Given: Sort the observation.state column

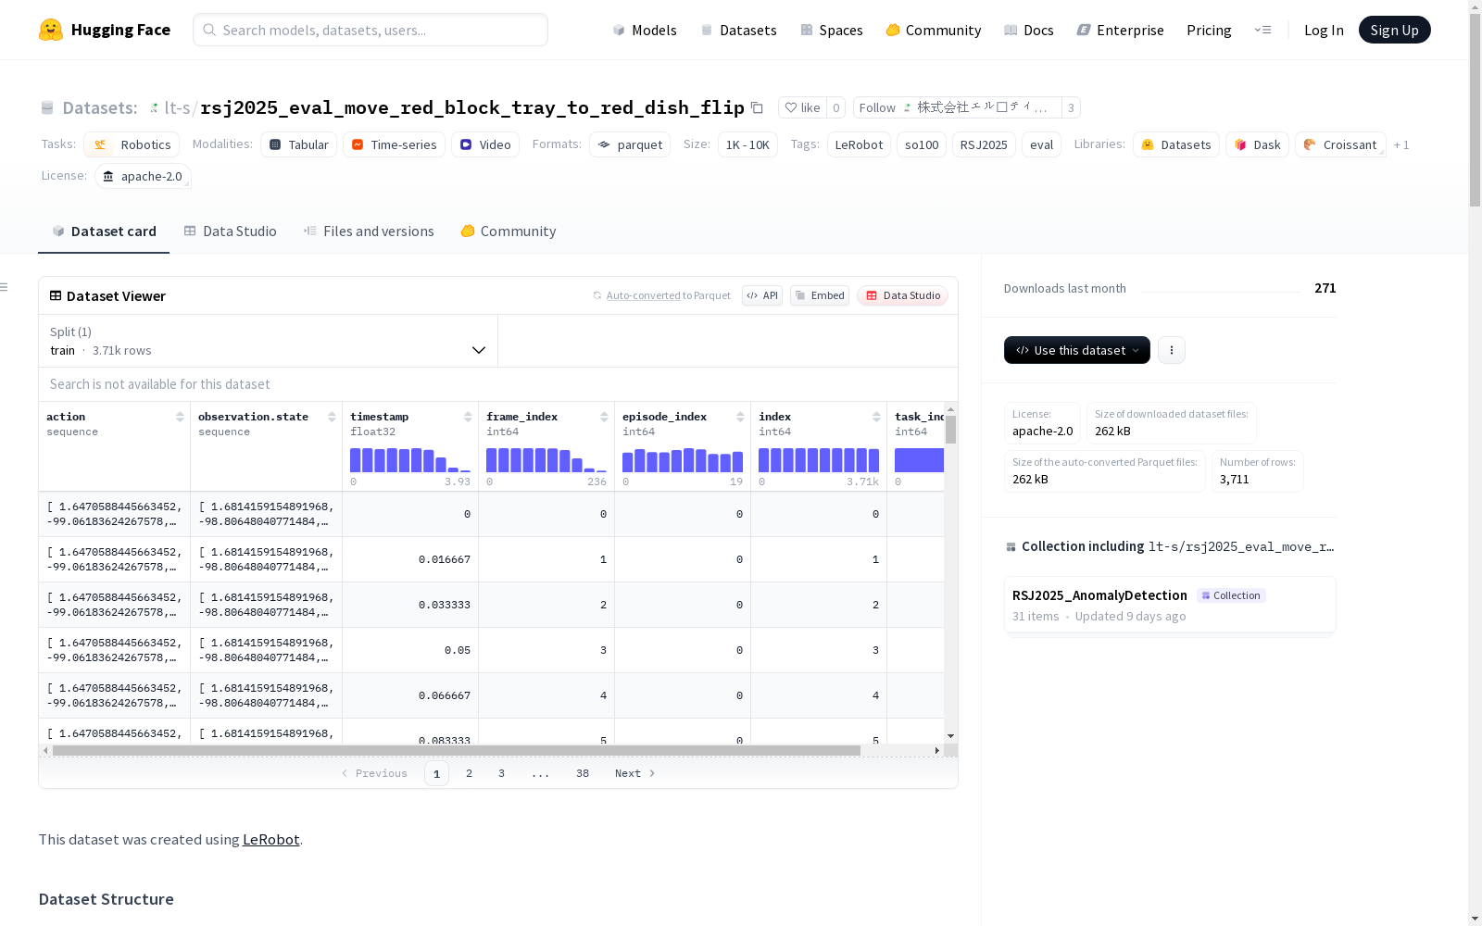Looking at the screenshot, I should 332,417.
